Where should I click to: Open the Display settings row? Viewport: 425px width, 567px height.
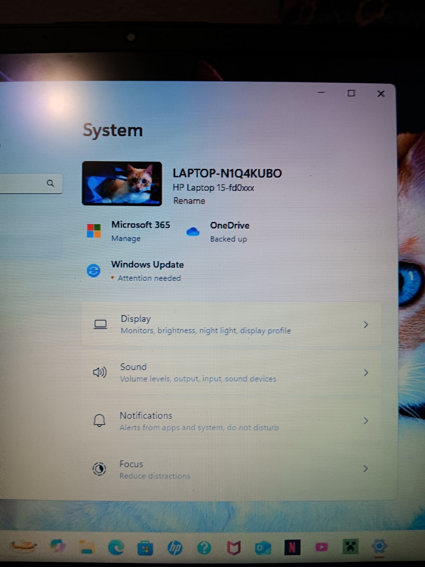[x=232, y=325]
